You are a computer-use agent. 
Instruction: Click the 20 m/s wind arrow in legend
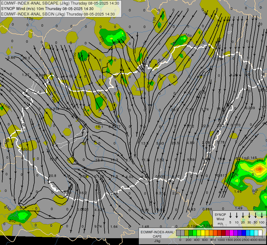pyautogui.click(x=243, y=215)
